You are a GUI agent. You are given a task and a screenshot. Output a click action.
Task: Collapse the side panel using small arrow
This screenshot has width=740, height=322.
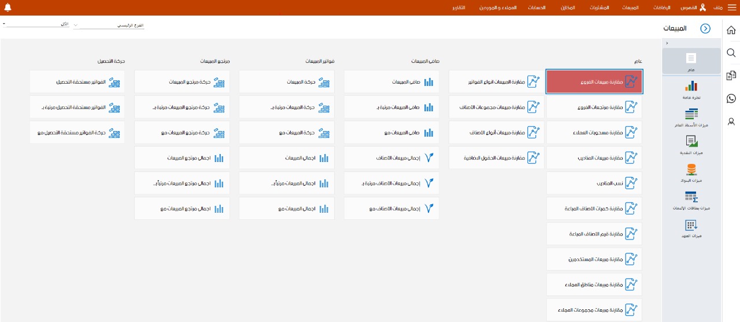[667, 43]
